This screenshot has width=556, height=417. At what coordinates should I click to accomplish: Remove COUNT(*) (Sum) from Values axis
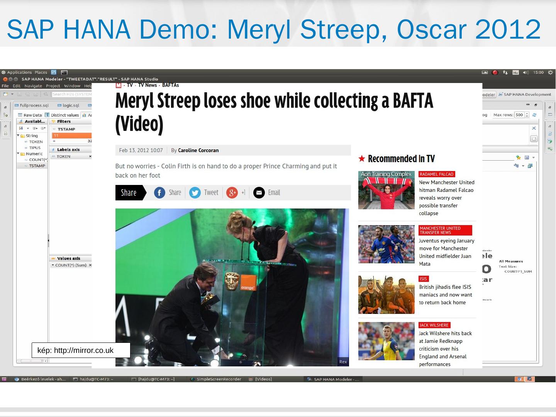point(90,265)
